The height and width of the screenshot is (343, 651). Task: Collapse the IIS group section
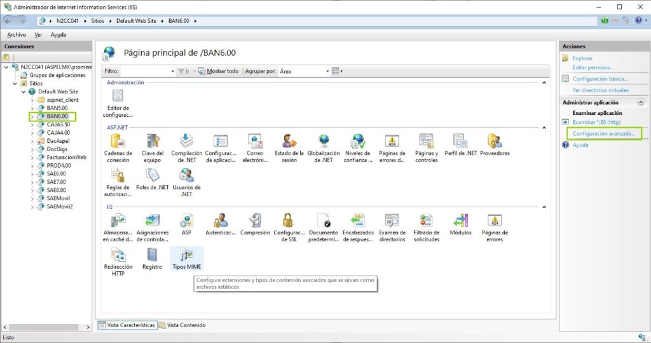(544, 206)
